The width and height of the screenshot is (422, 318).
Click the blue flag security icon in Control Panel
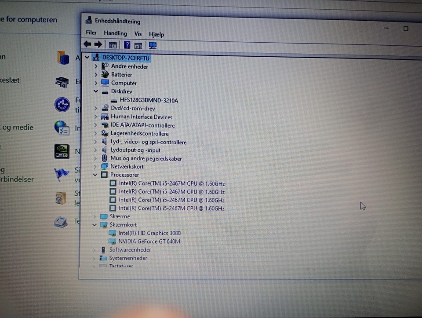coord(61,175)
